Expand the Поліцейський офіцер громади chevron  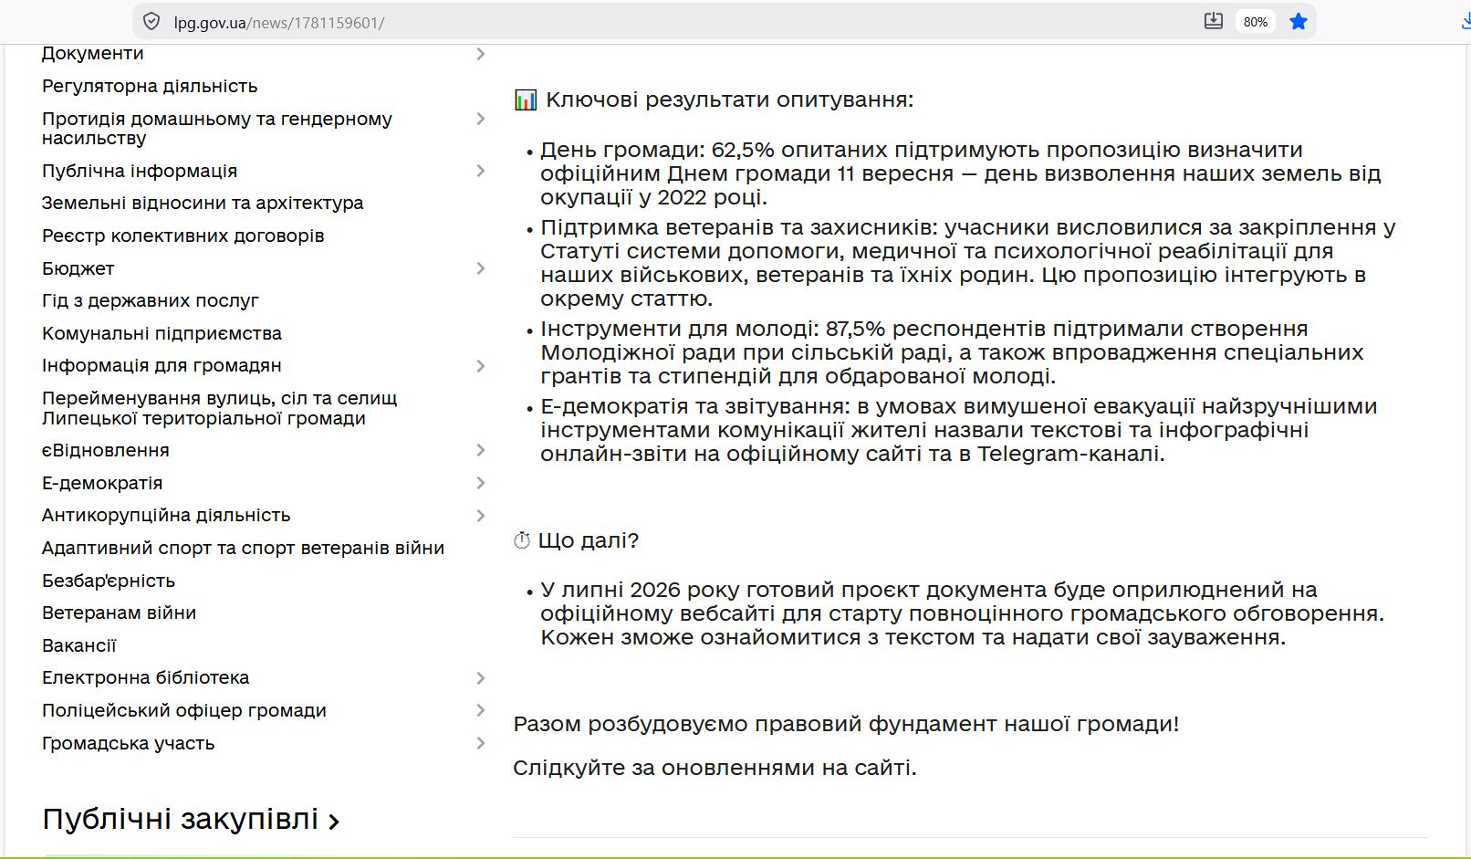pyautogui.click(x=481, y=710)
